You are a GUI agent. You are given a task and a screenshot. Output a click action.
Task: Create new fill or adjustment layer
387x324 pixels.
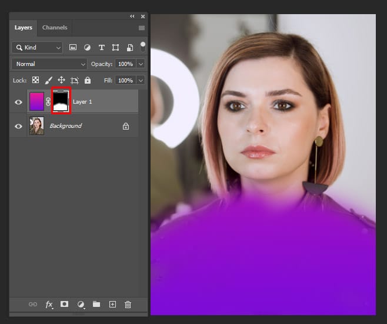pos(81,305)
